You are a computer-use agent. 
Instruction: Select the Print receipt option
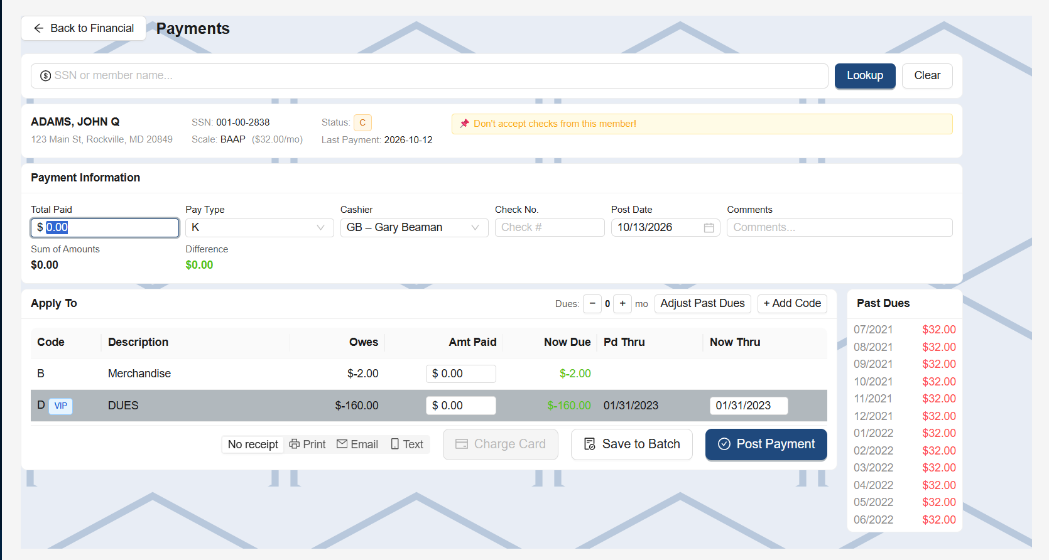308,444
